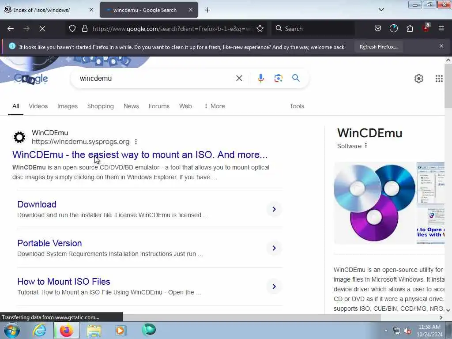Open Google apps grid
The width and height of the screenshot is (452, 339).
[x=439, y=79]
